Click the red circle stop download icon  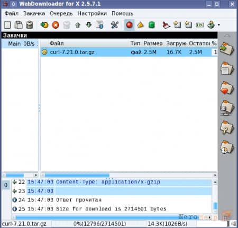pos(56,25)
